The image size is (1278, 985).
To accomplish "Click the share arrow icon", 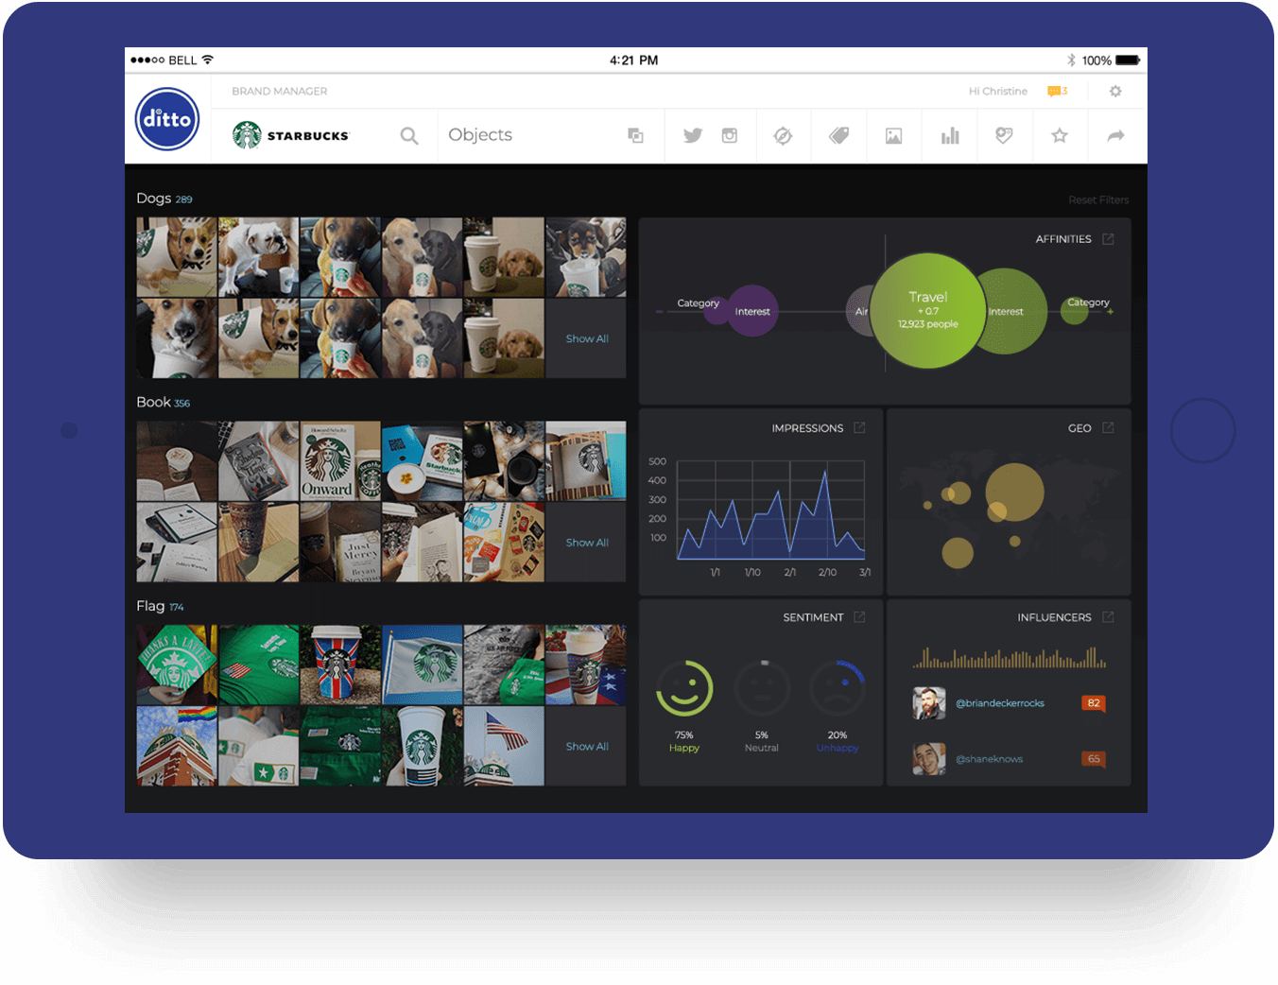I will click(1115, 136).
